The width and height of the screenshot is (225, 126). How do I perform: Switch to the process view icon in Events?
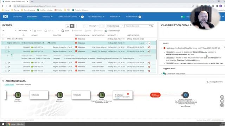click(72, 26)
